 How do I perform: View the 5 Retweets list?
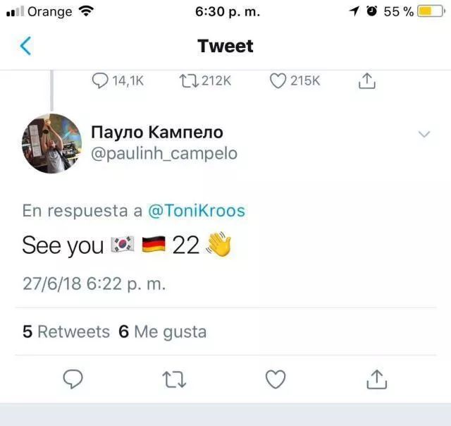click(x=66, y=331)
